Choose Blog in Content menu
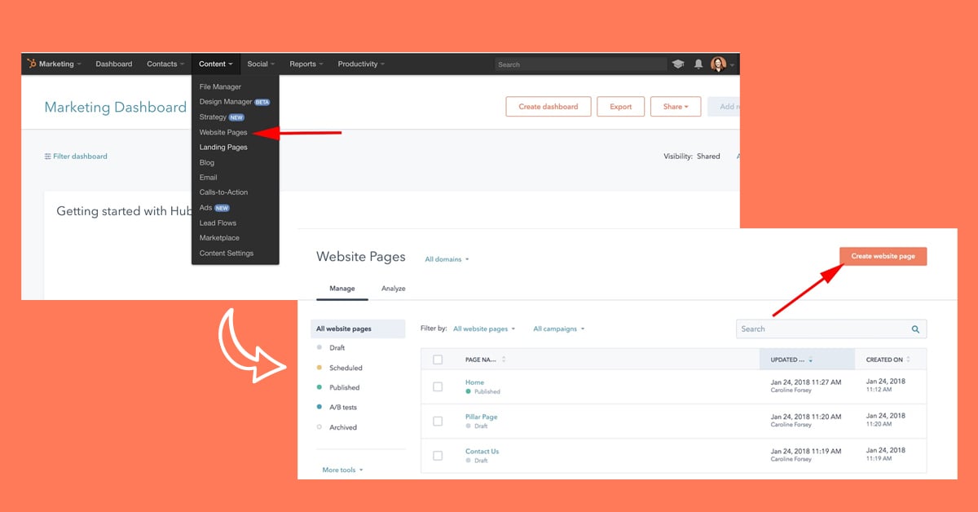978x512 pixels. (207, 162)
